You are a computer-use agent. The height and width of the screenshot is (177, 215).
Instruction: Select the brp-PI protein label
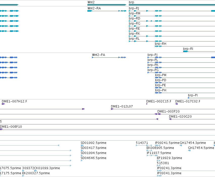(193, 95)
